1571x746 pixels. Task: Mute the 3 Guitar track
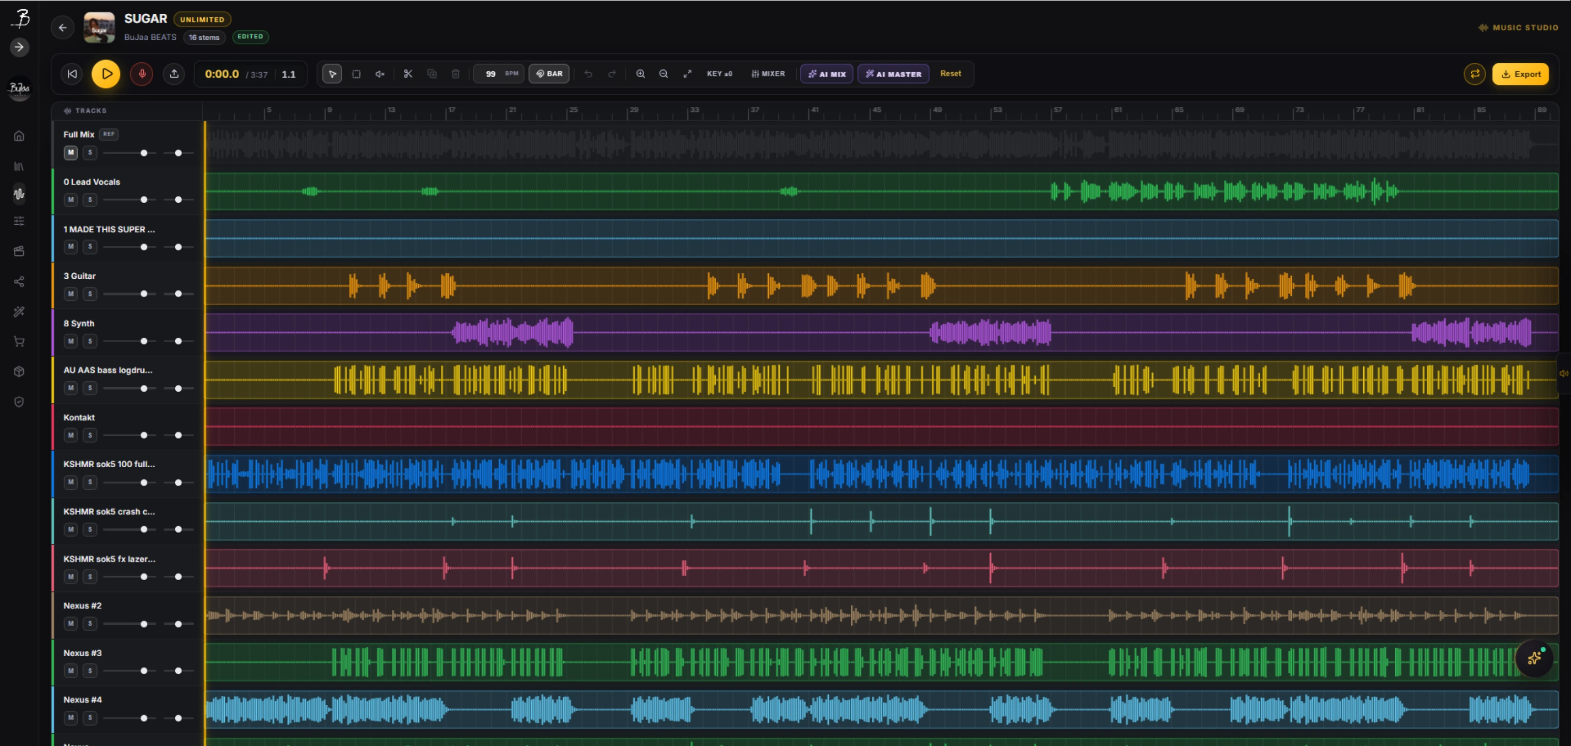[71, 294]
